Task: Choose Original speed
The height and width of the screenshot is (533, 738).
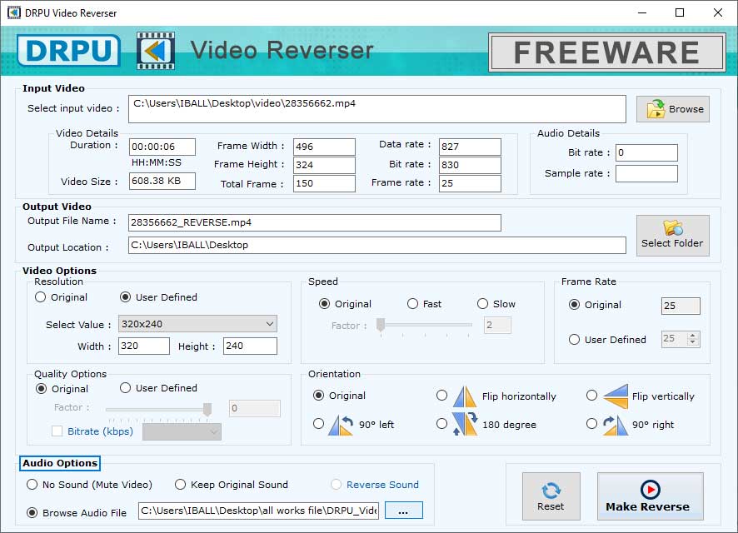Action: click(x=324, y=304)
